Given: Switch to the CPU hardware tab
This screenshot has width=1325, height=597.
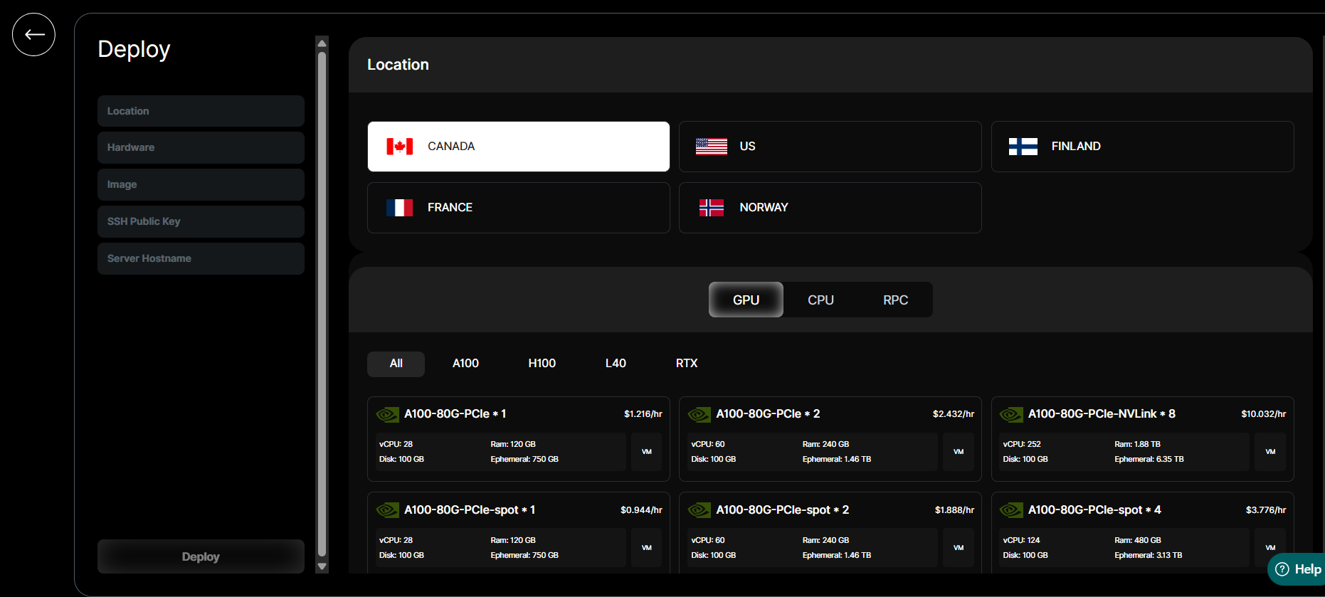Looking at the screenshot, I should coord(820,300).
